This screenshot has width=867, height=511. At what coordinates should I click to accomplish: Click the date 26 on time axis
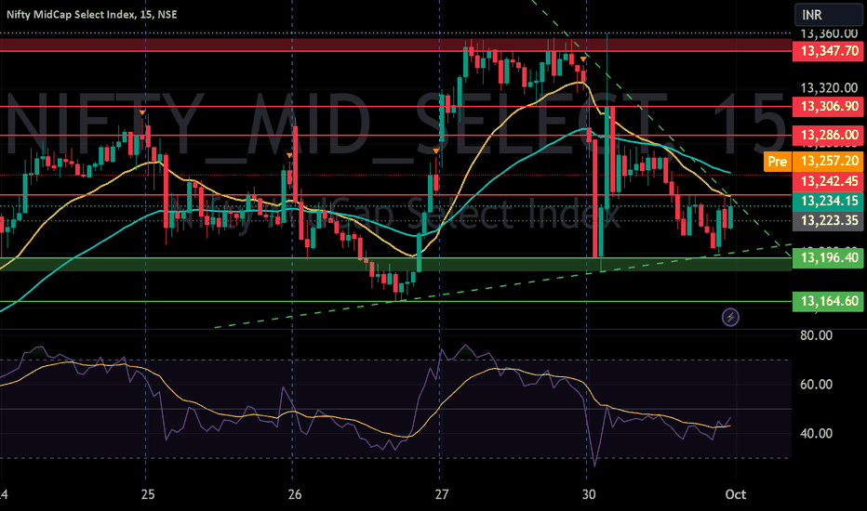[x=295, y=494]
